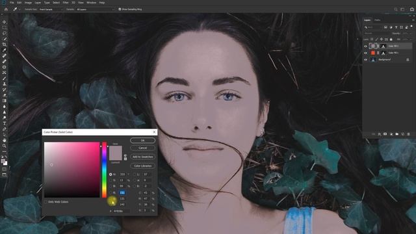Select the S saturation radio button
This screenshot has height=234, width=416.
coord(110,180)
